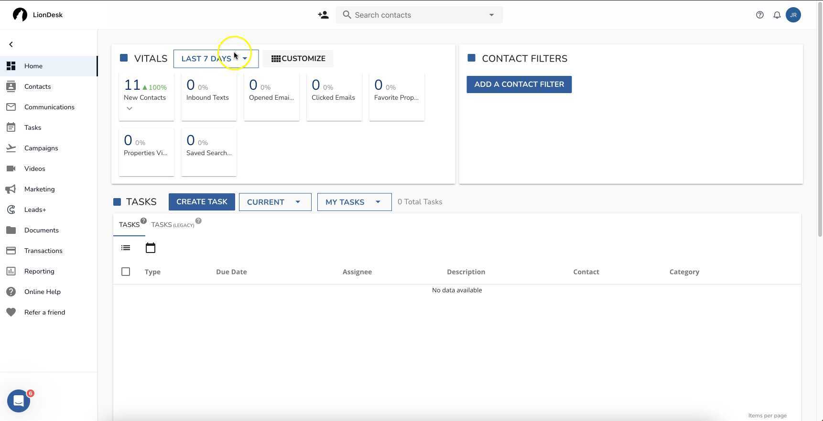Click the Create Task button
The width and height of the screenshot is (823, 421).
202,202
